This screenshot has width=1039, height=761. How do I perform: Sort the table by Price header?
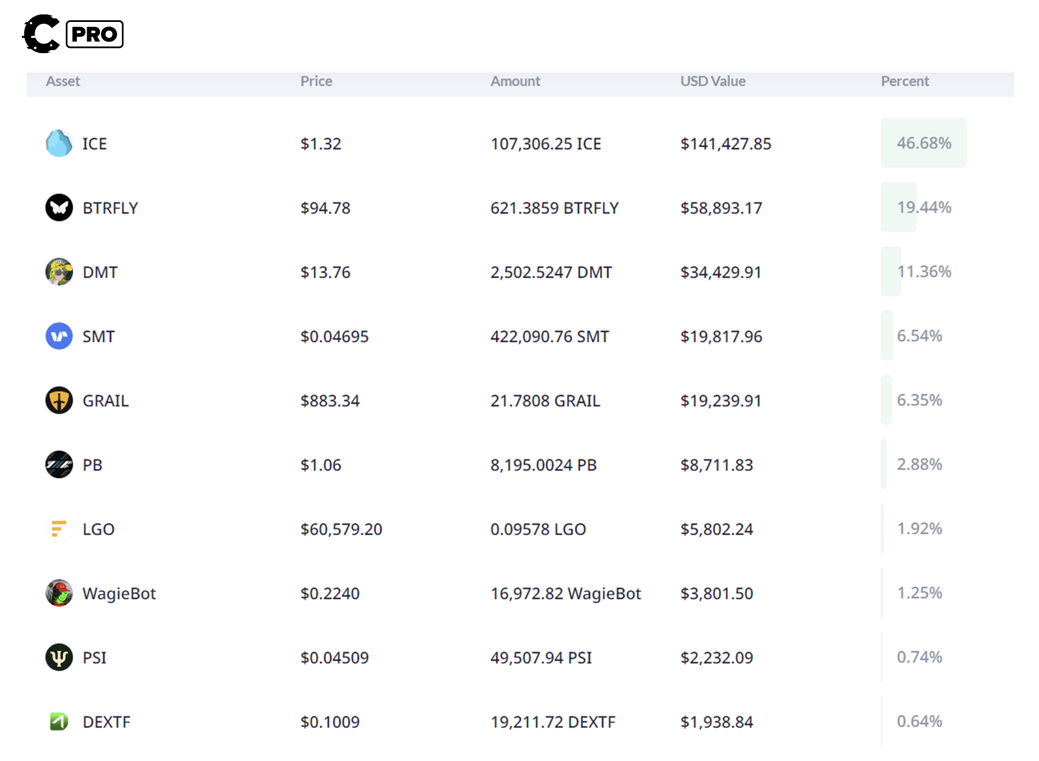coord(316,81)
